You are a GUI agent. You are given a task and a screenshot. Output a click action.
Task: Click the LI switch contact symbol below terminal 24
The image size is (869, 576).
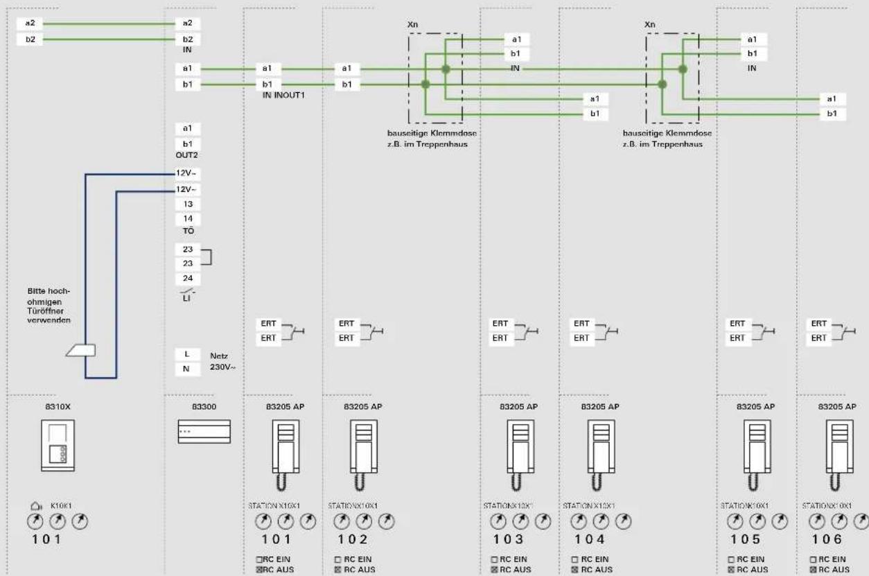pos(187,292)
